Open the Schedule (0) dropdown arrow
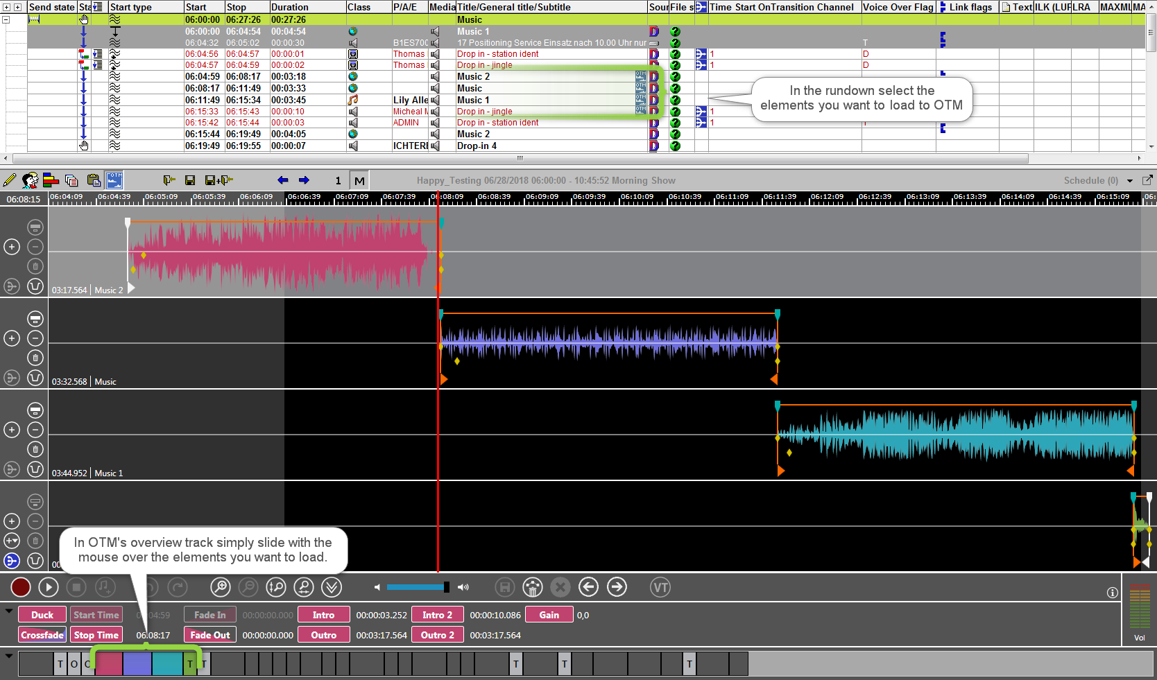 (x=1130, y=181)
